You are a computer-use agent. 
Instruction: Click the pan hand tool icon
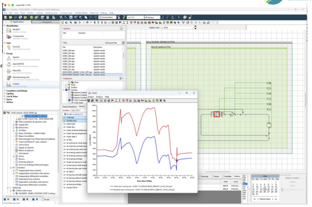[86, 17]
